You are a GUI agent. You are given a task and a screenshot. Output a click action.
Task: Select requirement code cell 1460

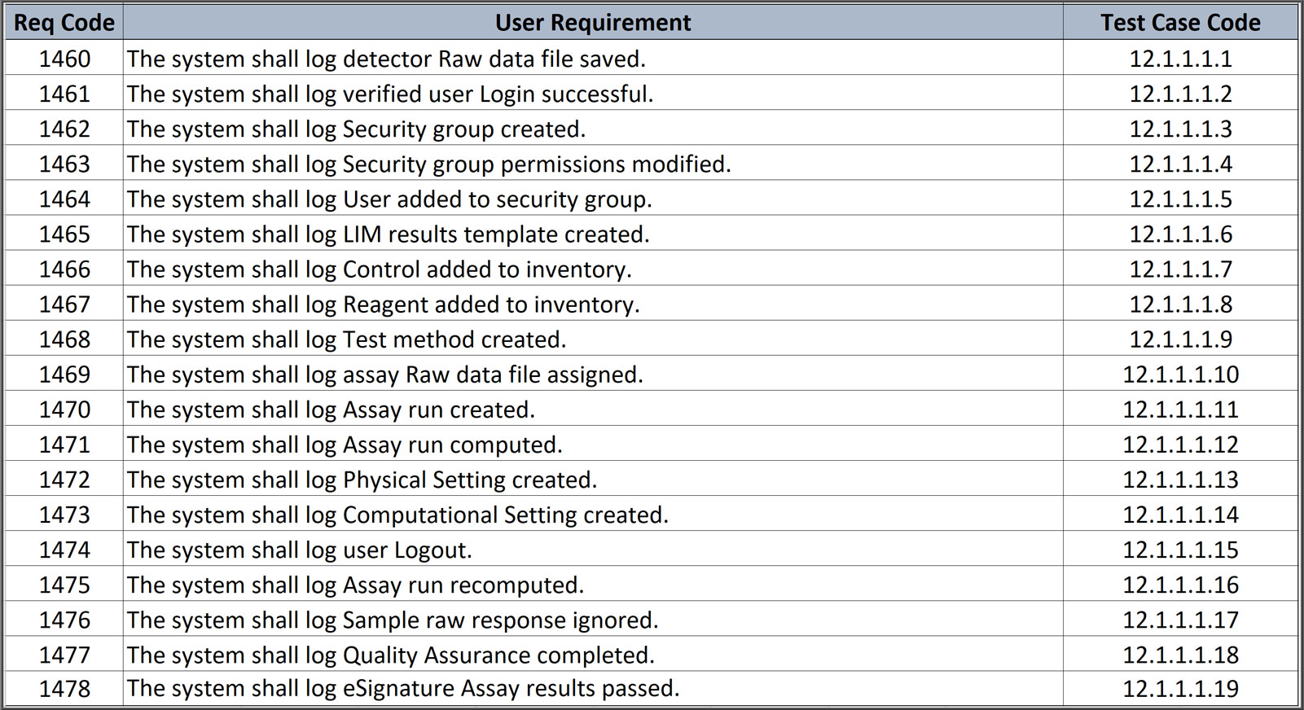coord(64,58)
